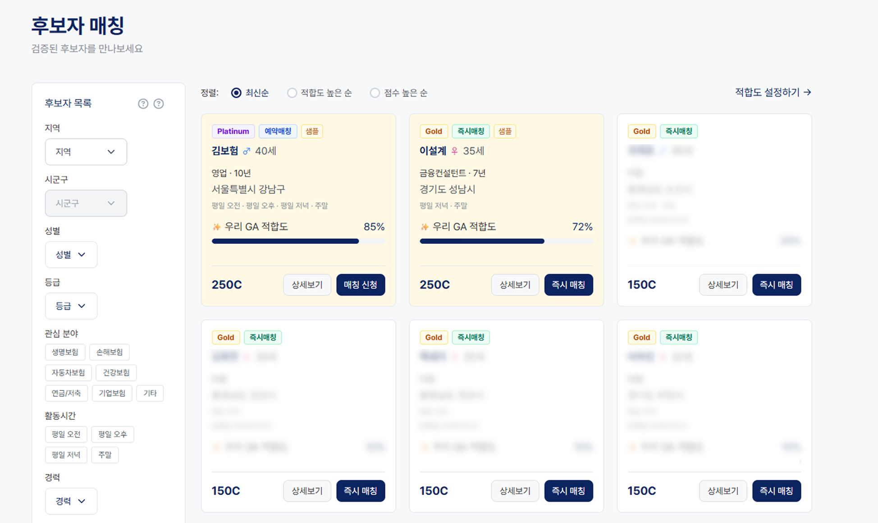
Task: Open the 경력 dropdown
Action: click(x=71, y=501)
